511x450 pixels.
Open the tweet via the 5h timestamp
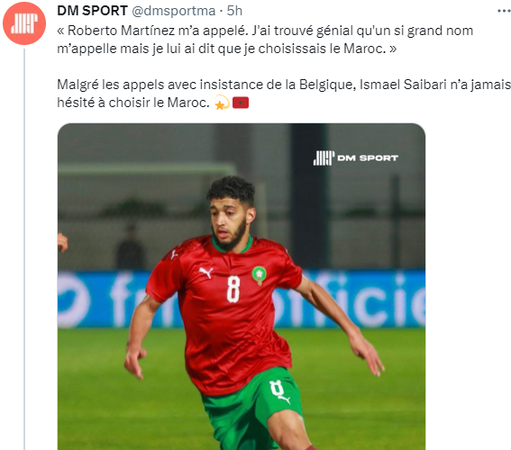click(234, 11)
